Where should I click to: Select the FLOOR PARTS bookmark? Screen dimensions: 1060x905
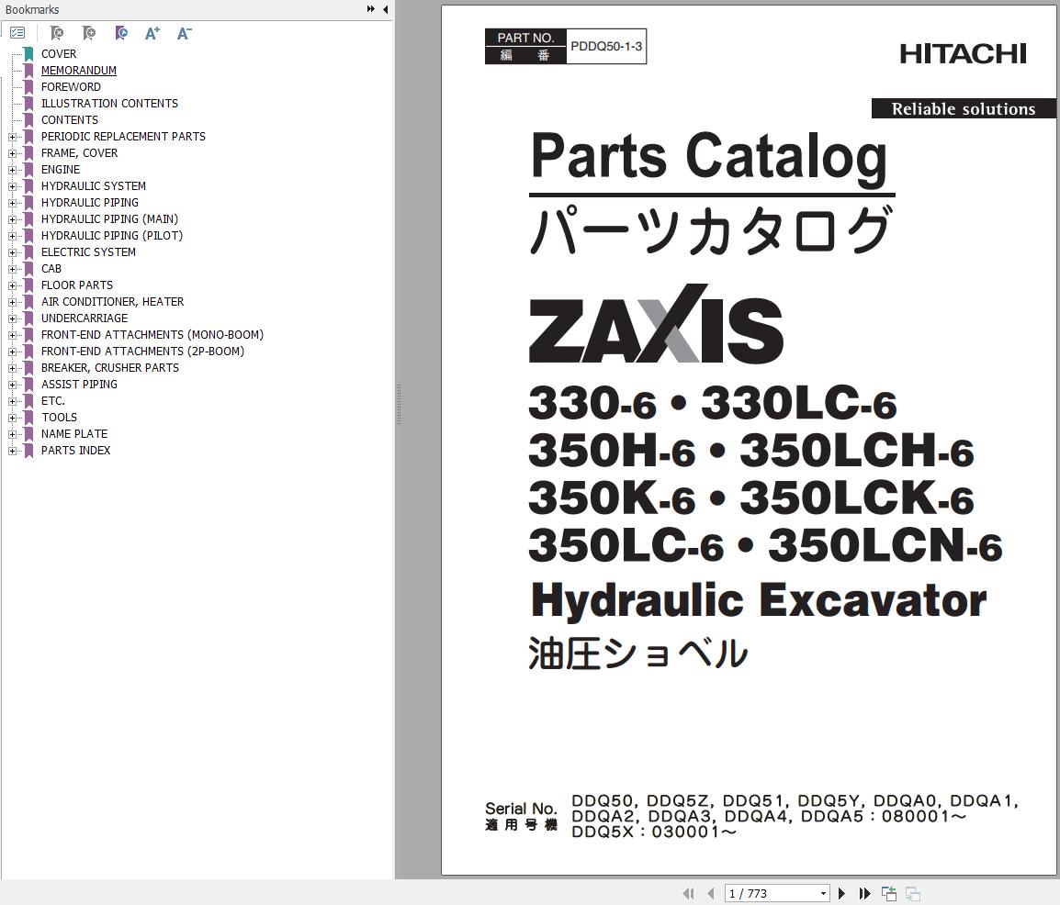pyautogui.click(x=77, y=285)
